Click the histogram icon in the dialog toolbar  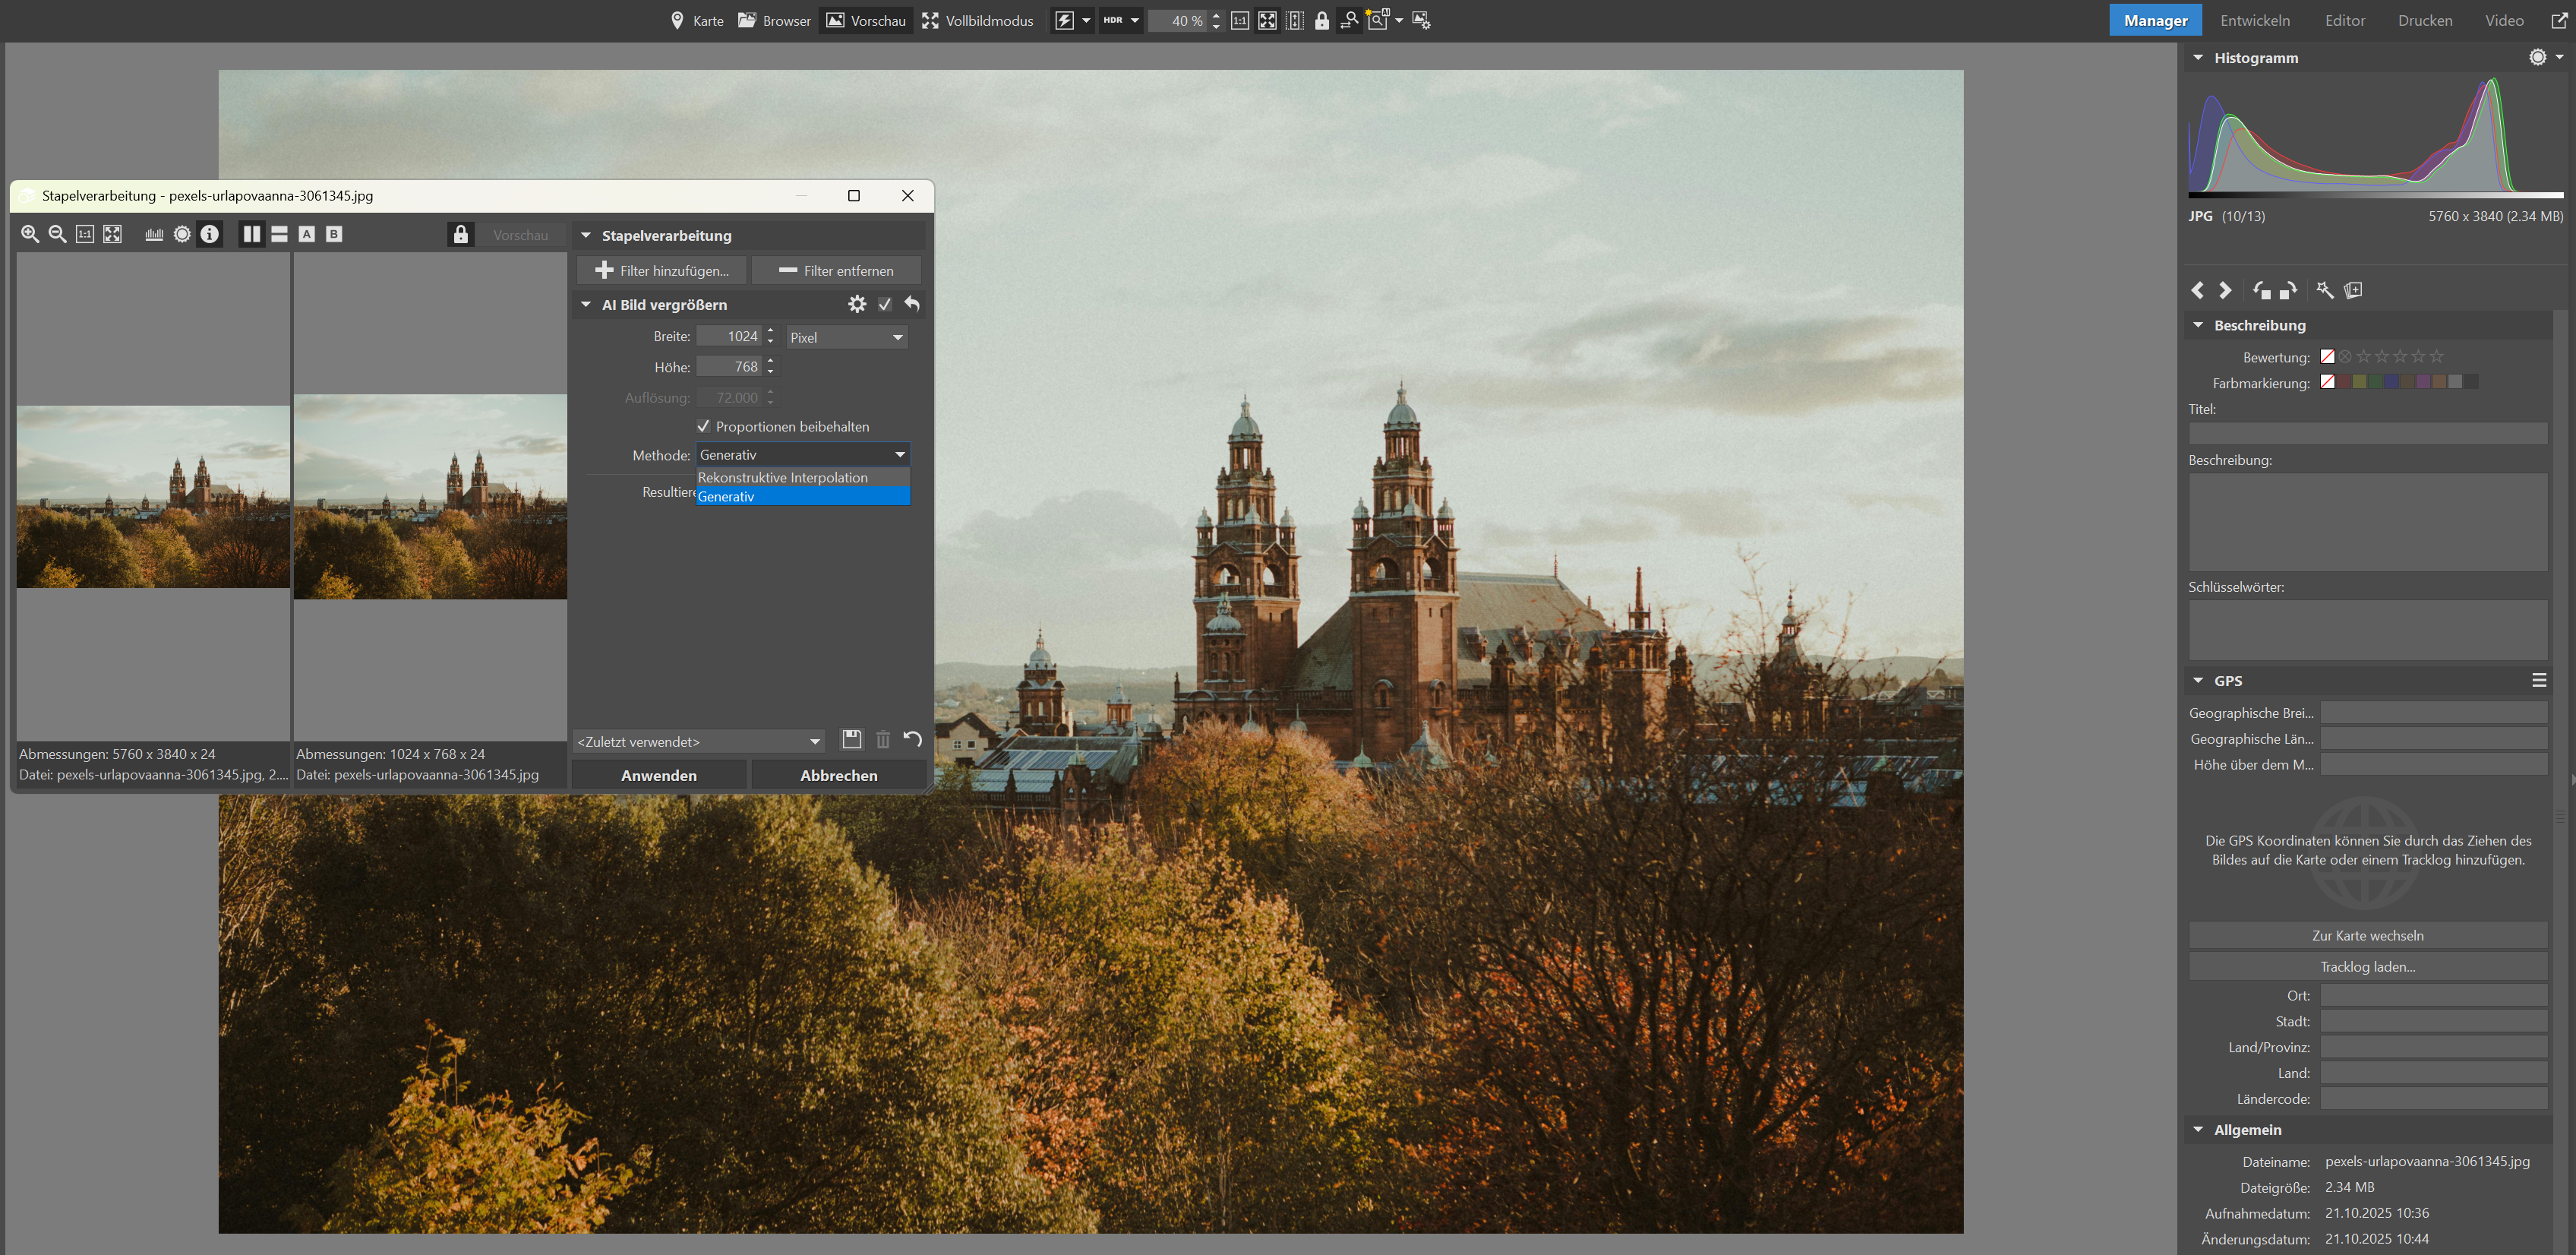(x=154, y=234)
